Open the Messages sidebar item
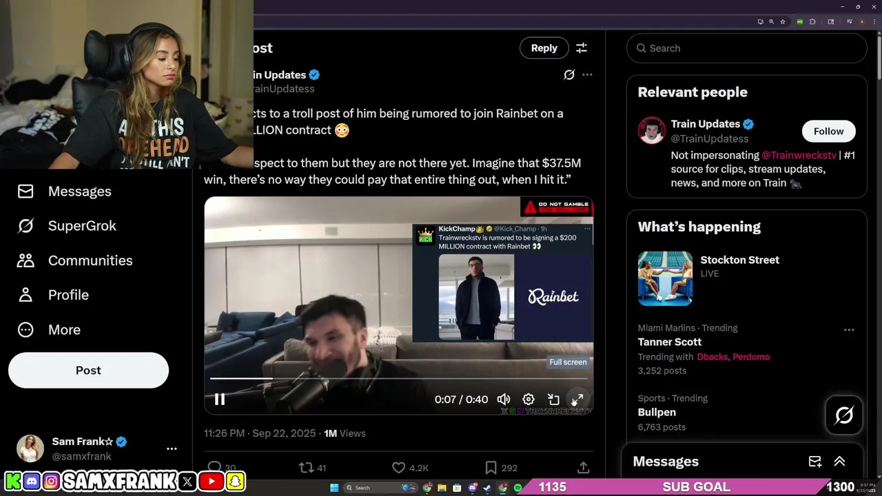This screenshot has width=882, height=496. coord(64,191)
